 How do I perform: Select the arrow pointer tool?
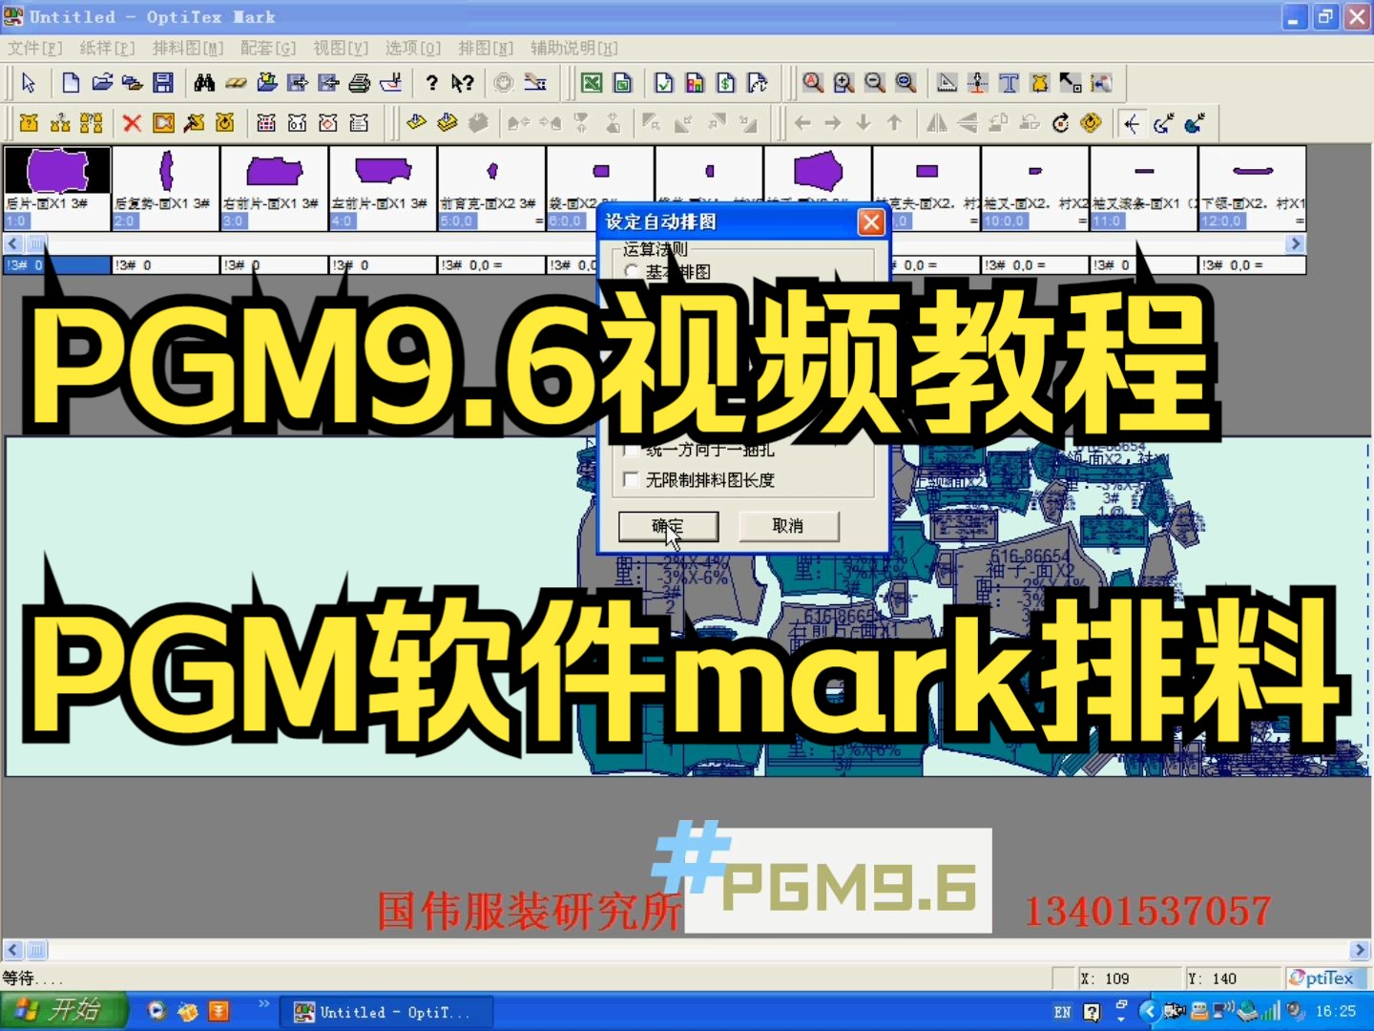[29, 83]
